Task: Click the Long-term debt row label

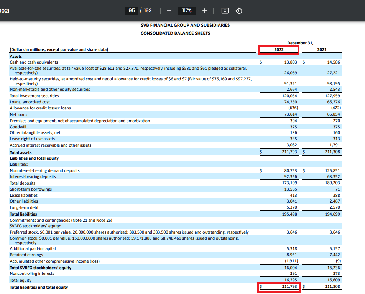Action: [x=23, y=207]
